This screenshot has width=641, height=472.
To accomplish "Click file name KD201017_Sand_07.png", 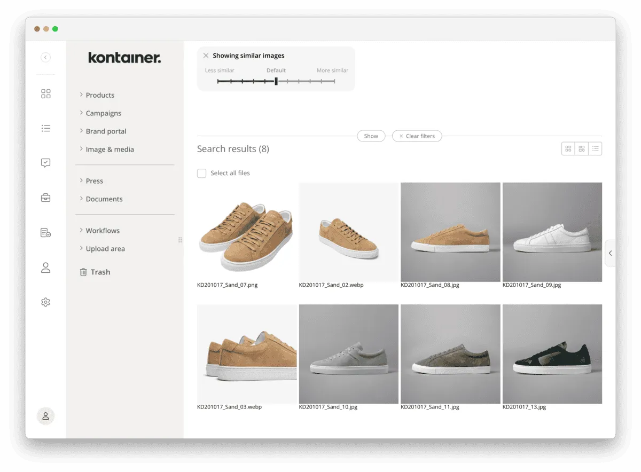I will 227,285.
